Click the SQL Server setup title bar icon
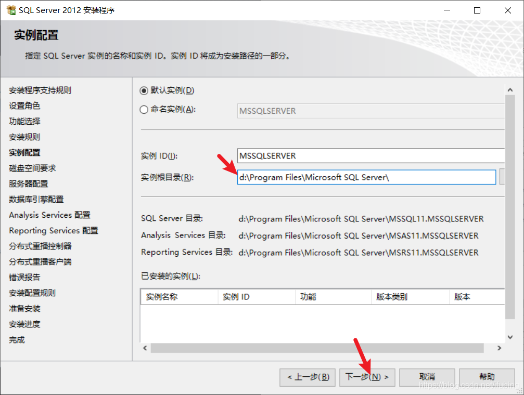Image resolution: width=524 pixels, height=395 pixels. [x=11, y=10]
